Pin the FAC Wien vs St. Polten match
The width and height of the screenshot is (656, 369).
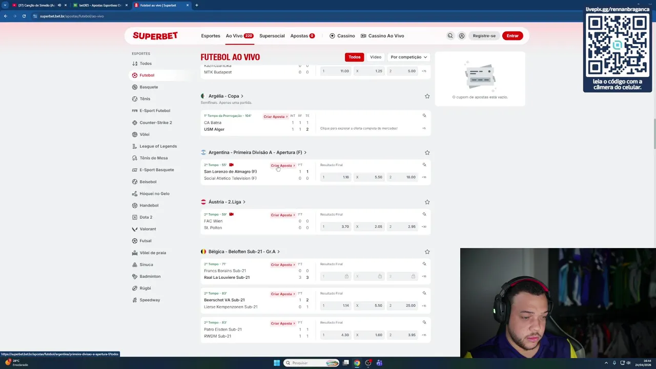pyautogui.click(x=424, y=214)
